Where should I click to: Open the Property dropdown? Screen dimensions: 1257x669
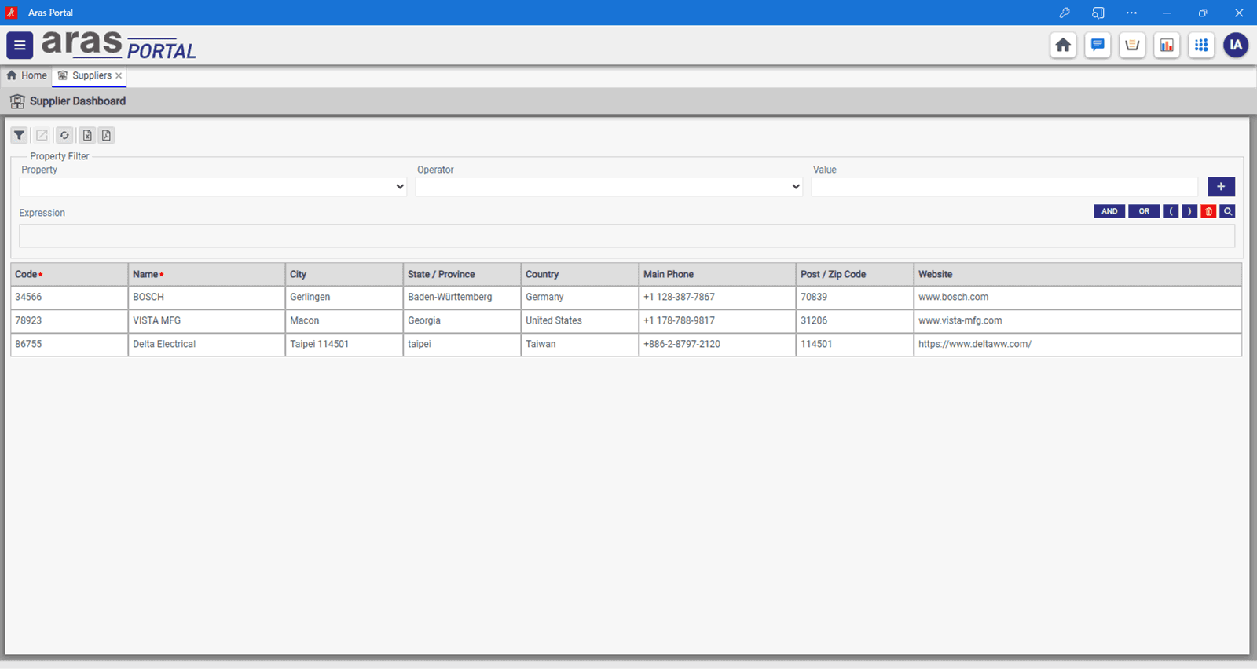pyautogui.click(x=213, y=187)
